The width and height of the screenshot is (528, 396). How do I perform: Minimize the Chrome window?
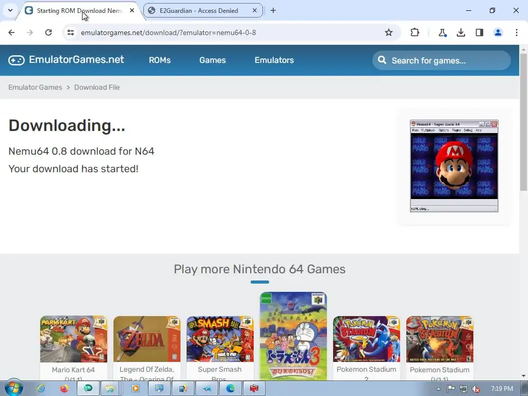(x=468, y=10)
